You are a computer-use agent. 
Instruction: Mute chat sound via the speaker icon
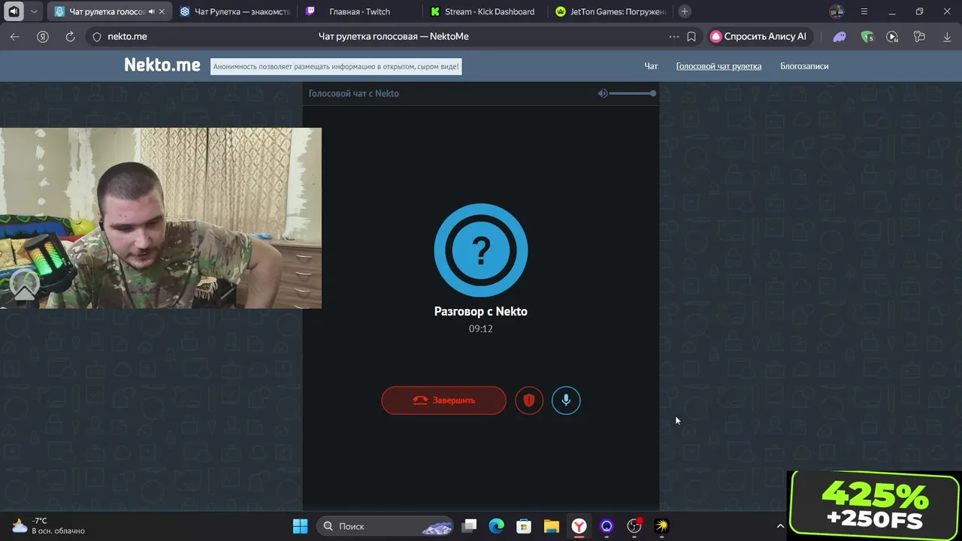[603, 93]
